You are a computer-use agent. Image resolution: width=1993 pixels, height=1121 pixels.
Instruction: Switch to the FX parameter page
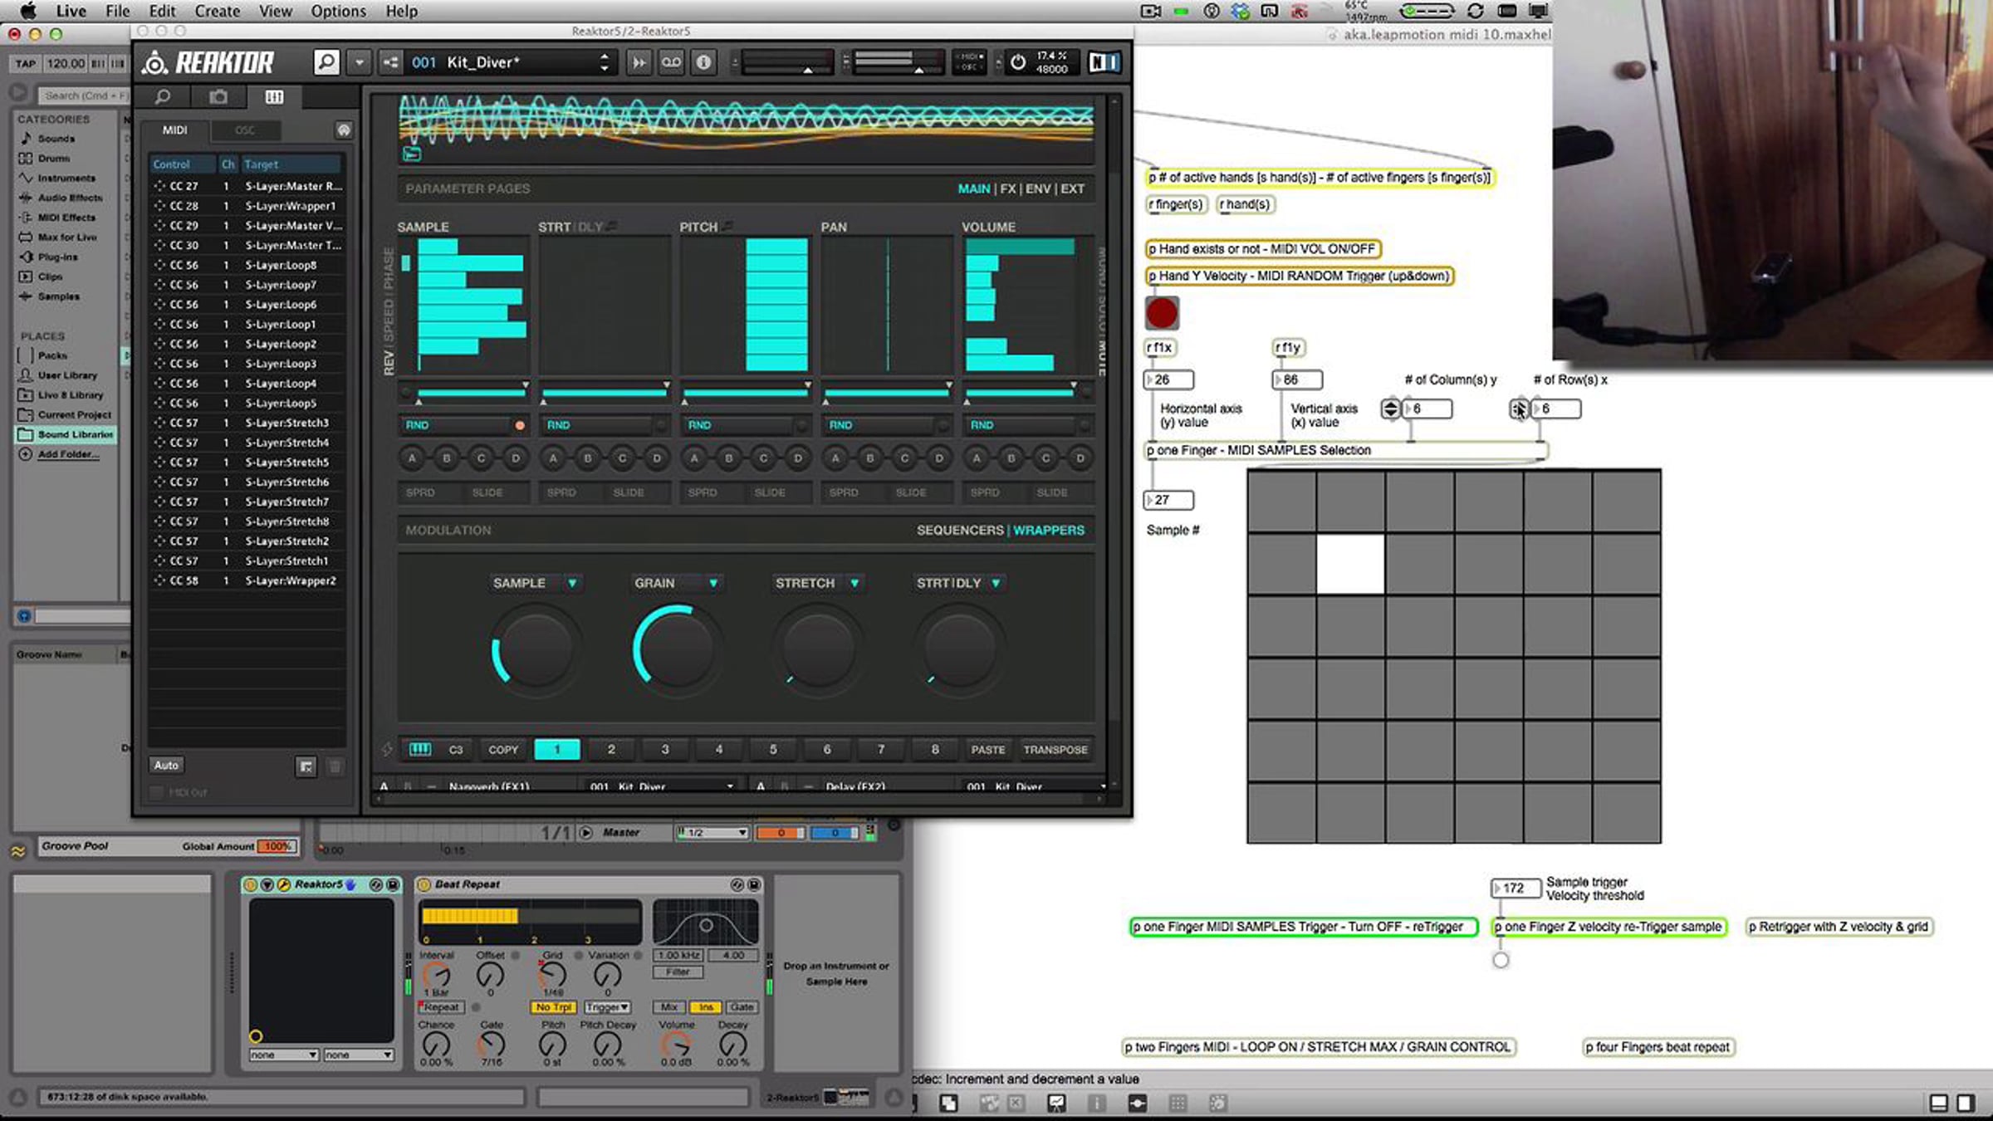click(x=1008, y=189)
